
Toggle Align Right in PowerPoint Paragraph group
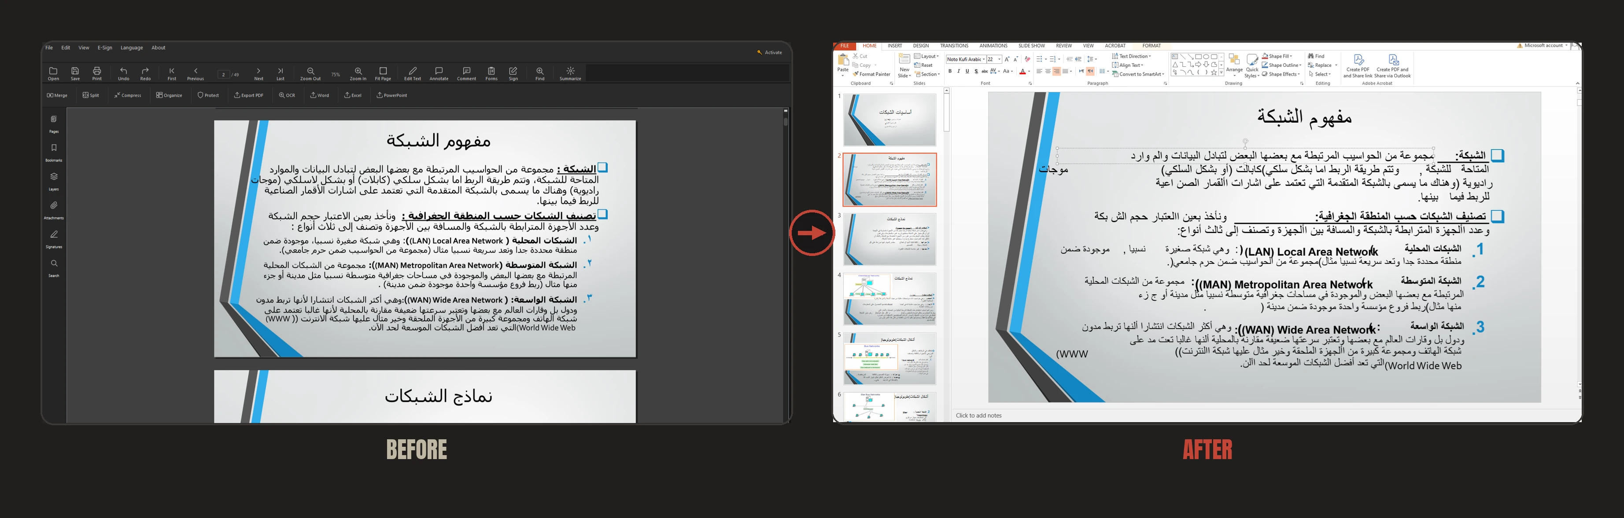[x=1056, y=71]
